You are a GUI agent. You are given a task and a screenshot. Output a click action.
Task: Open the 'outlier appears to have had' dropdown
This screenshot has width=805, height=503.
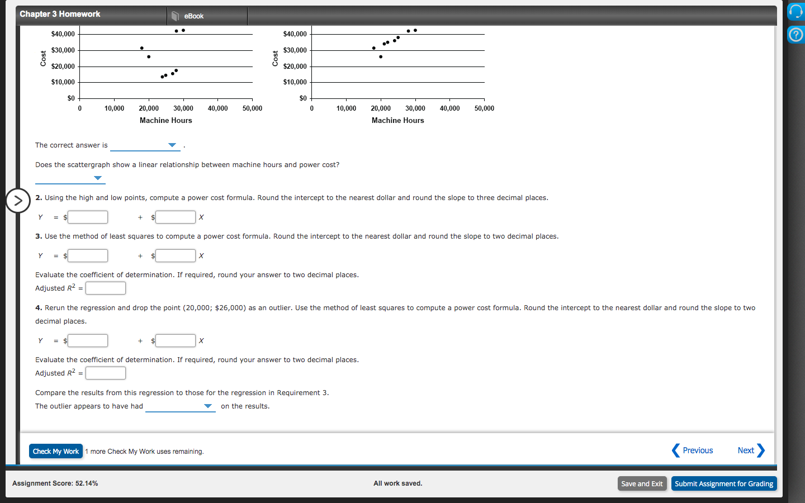coord(180,406)
